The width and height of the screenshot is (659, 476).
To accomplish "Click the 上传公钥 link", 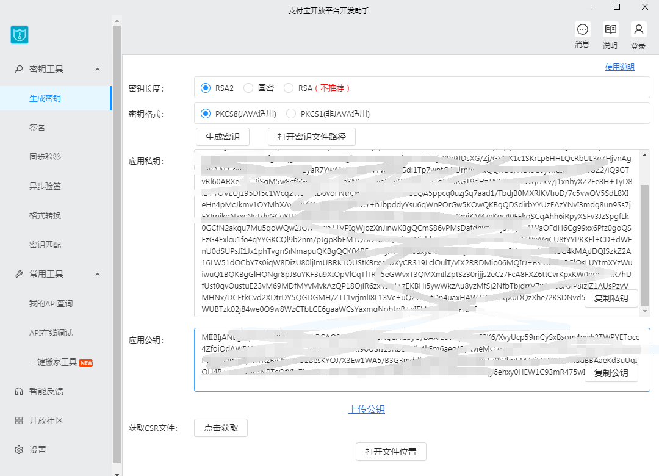I will pos(367,409).
